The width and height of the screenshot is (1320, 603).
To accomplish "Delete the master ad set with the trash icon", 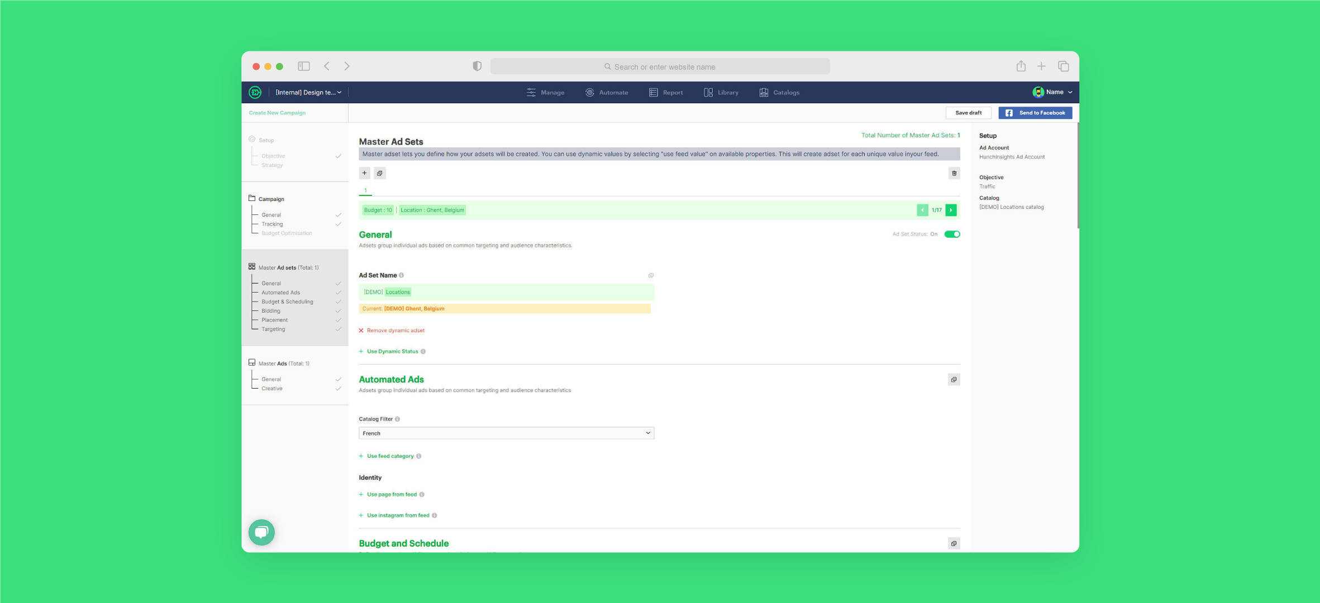I will [954, 173].
